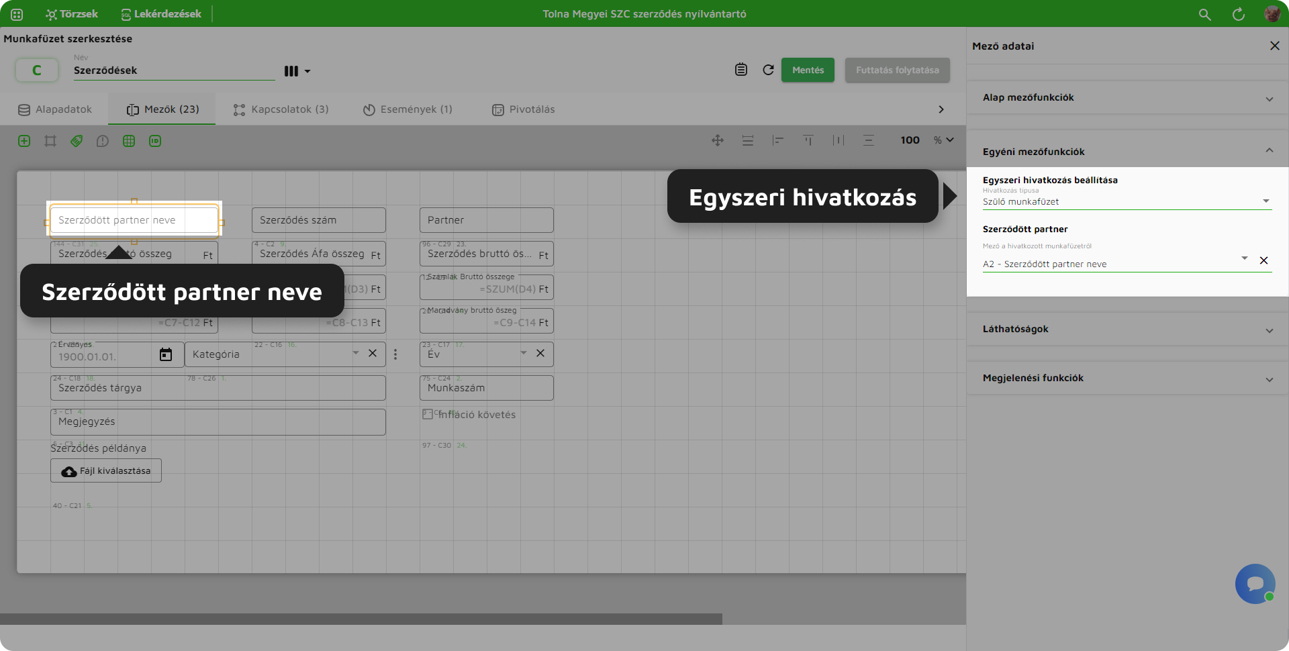Viewport: 1289px width, 651px height.
Task: Select the Partner field
Action: [487, 220]
